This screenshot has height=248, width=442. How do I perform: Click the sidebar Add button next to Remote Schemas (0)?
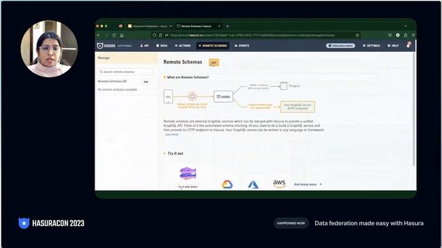click(146, 81)
